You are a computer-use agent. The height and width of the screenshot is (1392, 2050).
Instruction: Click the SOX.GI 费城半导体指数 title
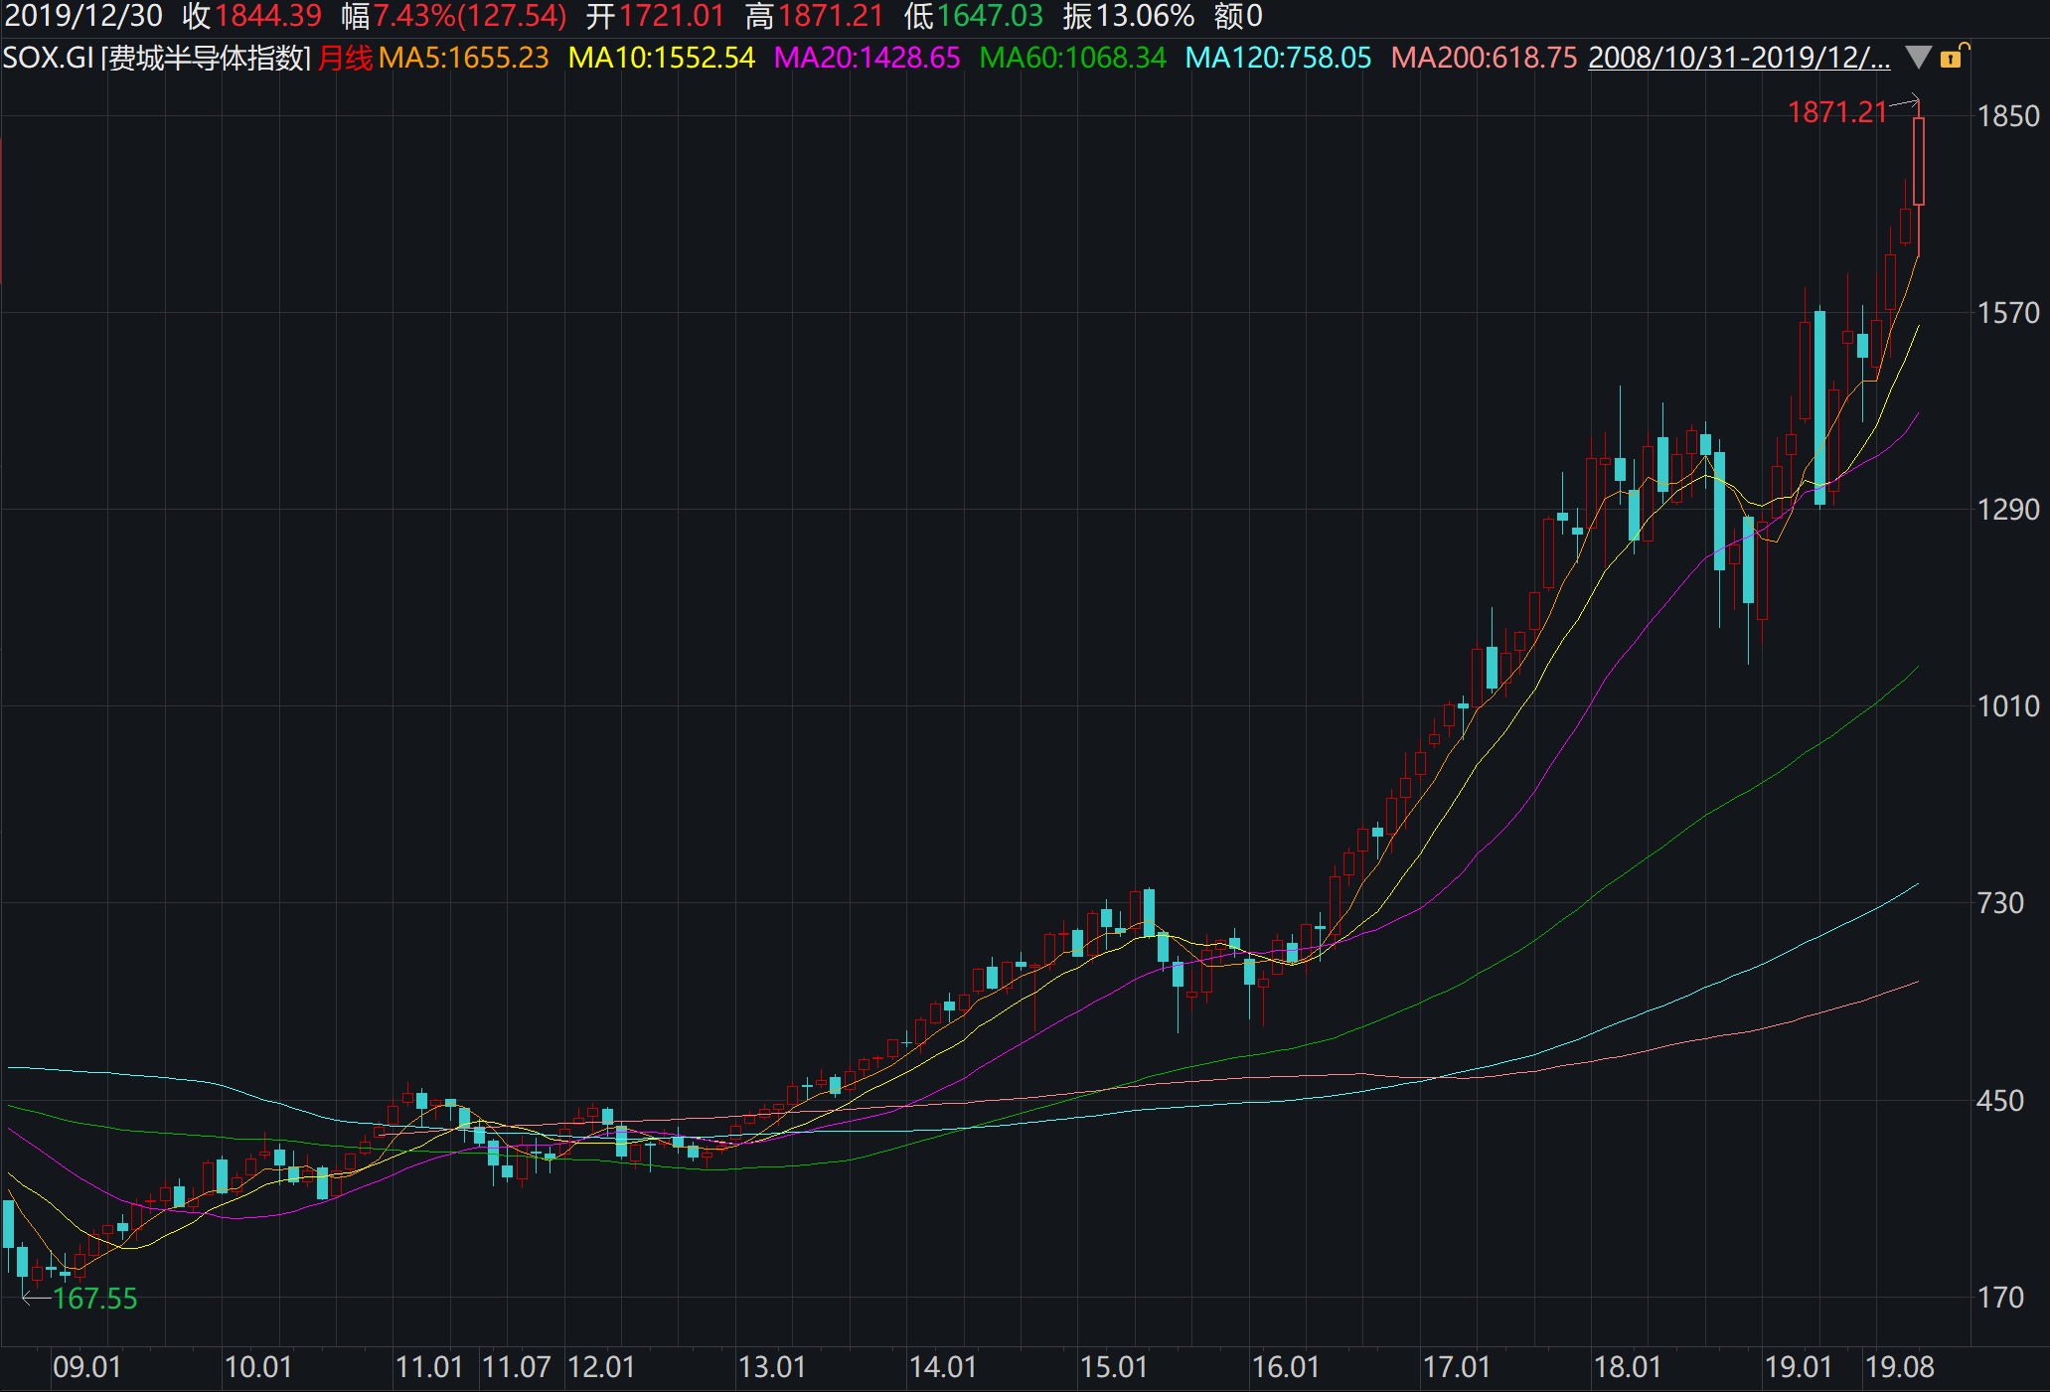(157, 58)
